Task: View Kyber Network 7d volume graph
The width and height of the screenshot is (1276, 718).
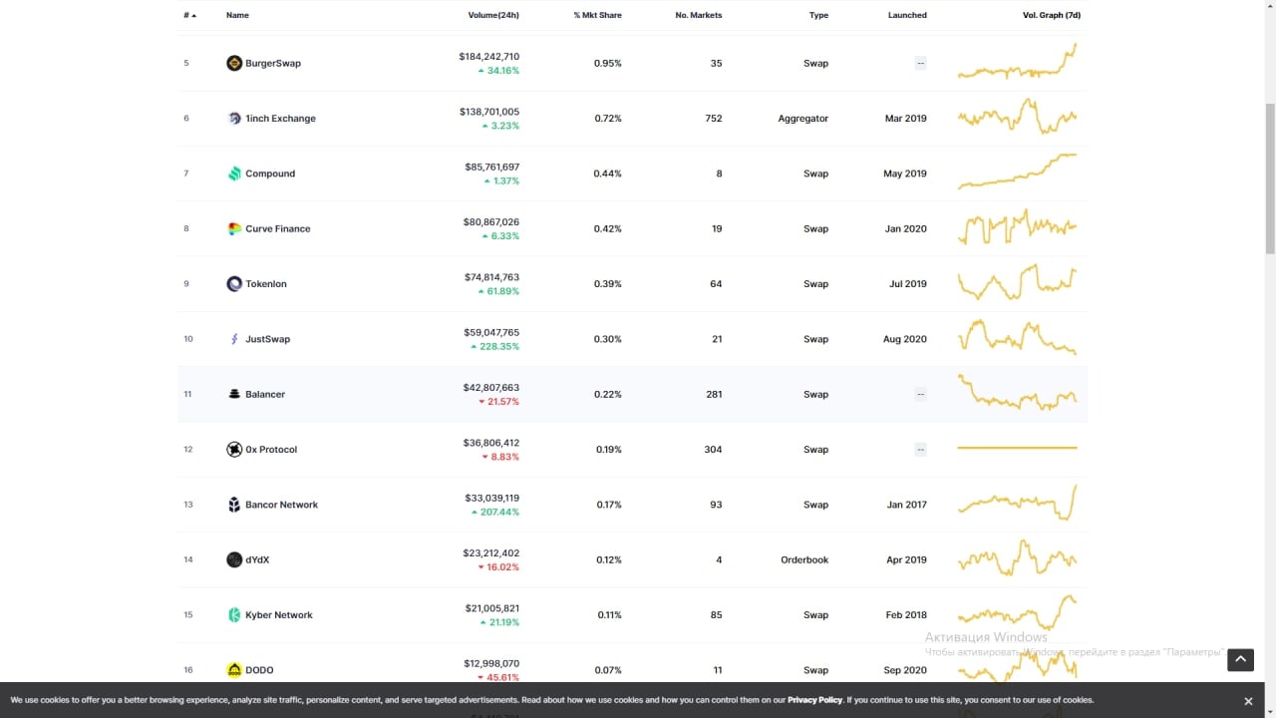Action: pyautogui.click(x=1017, y=613)
